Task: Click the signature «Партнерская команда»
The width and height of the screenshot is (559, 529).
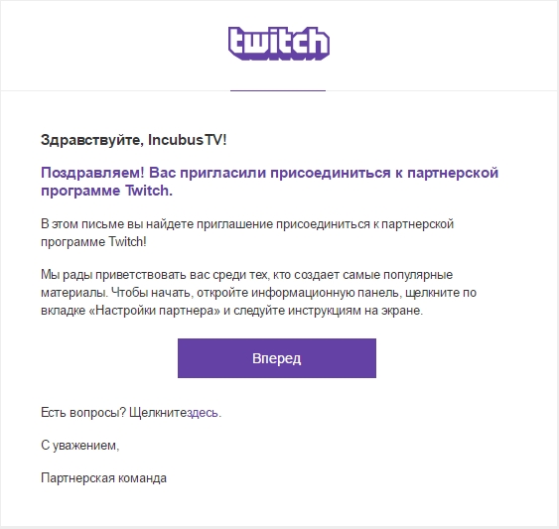Action: coord(103,478)
